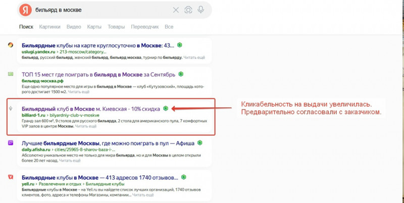
Task: Switch to the Переводчик tab
Action: 145,27
